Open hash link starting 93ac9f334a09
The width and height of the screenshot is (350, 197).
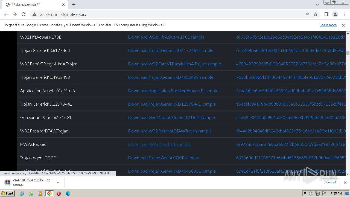(x=291, y=104)
